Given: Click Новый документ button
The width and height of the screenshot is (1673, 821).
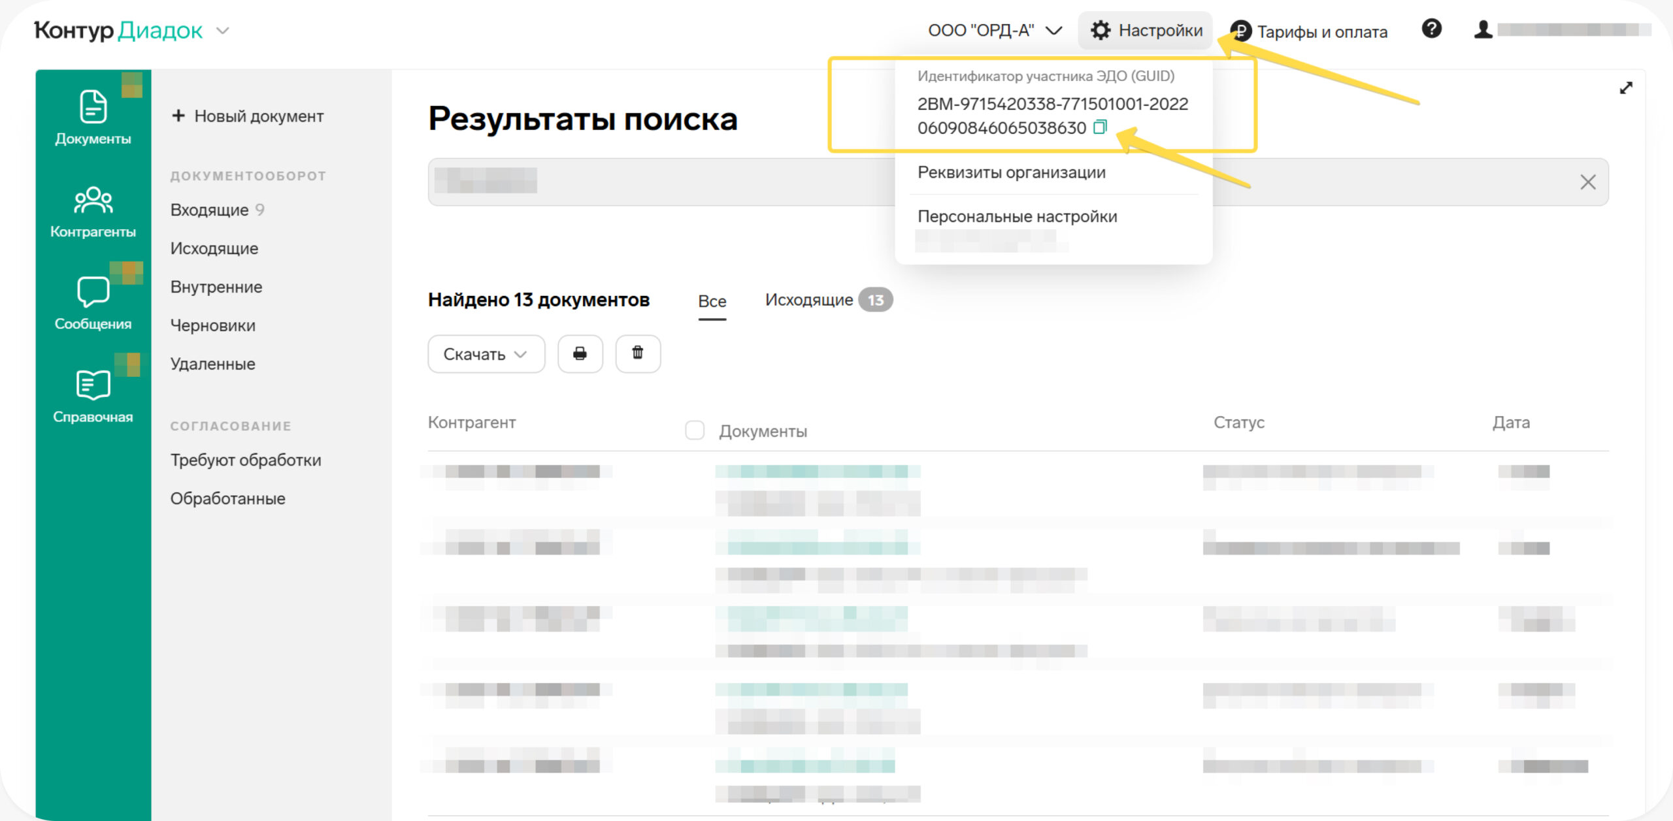Looking at the screenshot, I should [x=248, y=116].
